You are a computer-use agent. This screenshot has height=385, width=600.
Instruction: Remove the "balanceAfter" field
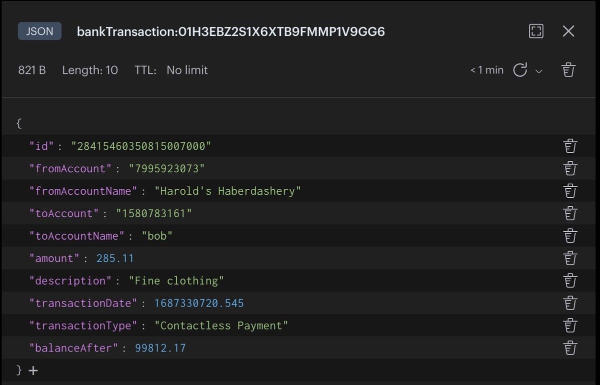(x=570, y=348)
